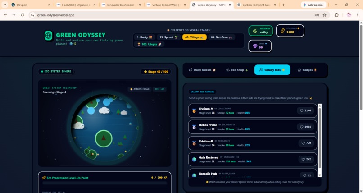Click the Green Odyssey globe logo icon
363x193 pixels.
pos(48,36)
